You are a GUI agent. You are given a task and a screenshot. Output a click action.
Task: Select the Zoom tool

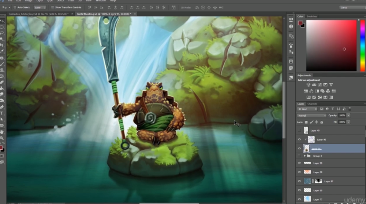[2, 138]
